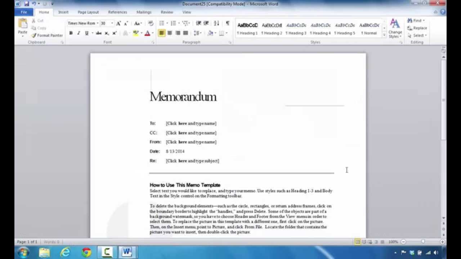Apply the Heading 3 style

click(x=296, y=29)
